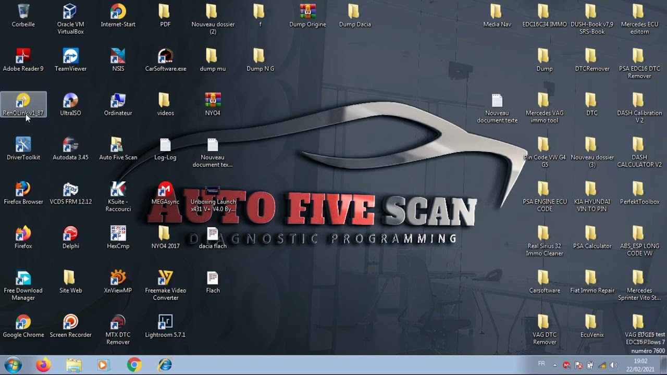This screenshot has height=375, width=667.
Task: Open the Dump N G folder
Action: pyautogui.click(x=260, y=60)
